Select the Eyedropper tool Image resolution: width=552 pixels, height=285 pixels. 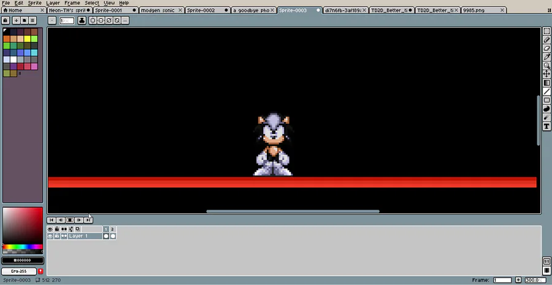point(546,56)
